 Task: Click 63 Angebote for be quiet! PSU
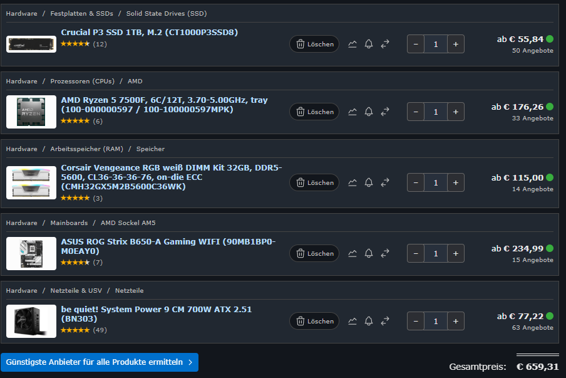click(x=532, y=327)
